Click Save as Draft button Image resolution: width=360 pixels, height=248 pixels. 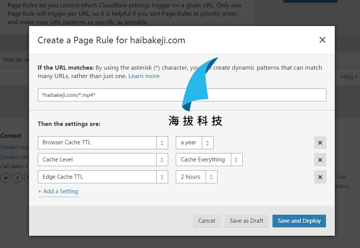[x=246, y=221]
